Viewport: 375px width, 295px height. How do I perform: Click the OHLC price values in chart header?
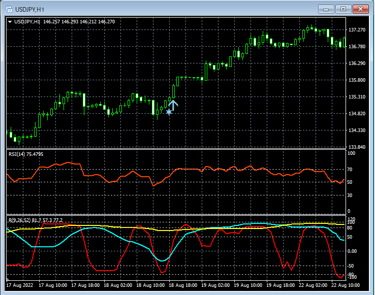79,22
